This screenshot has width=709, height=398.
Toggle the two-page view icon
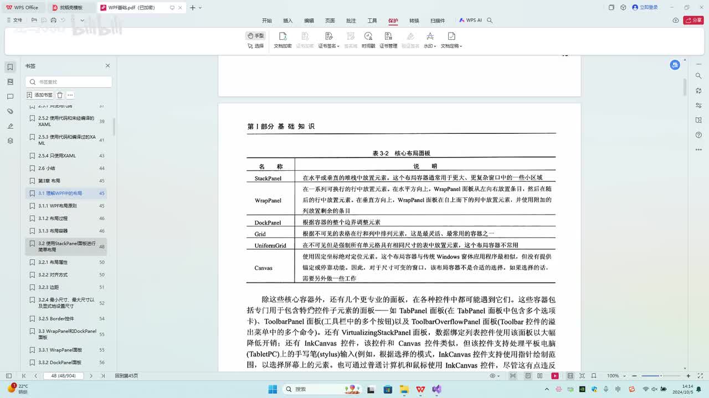click(540, 376)
